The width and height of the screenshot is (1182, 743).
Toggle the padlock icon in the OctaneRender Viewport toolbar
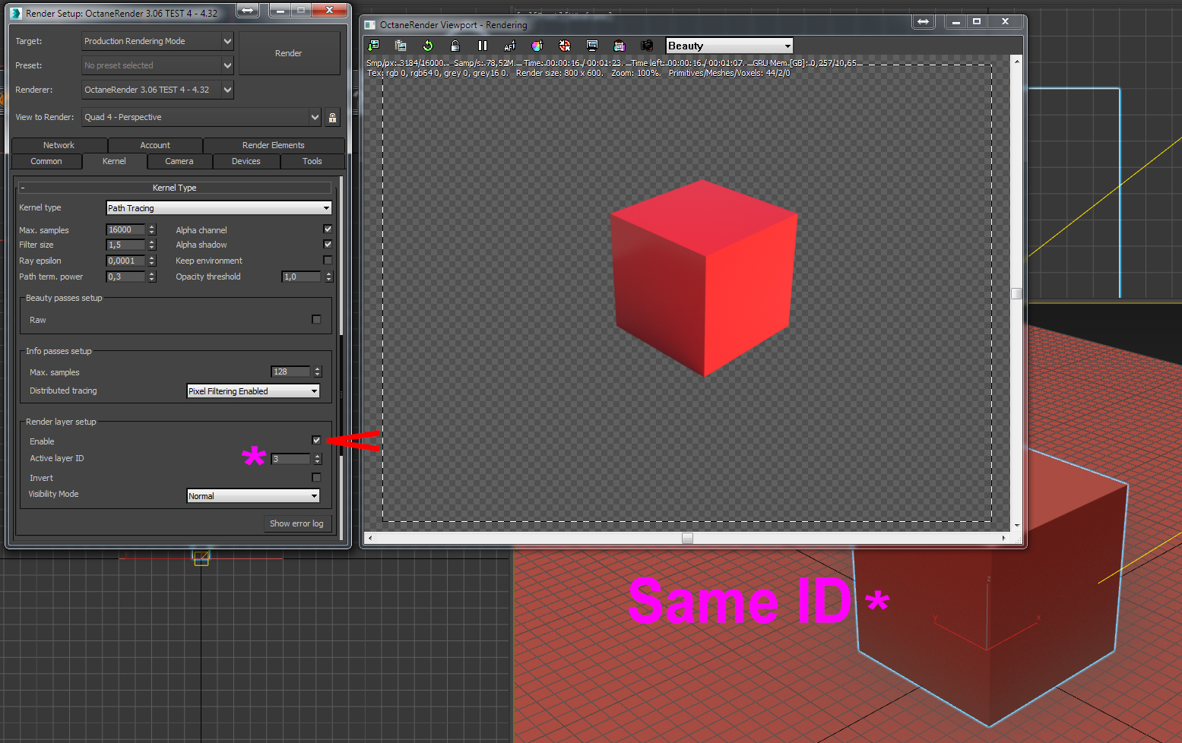coord(455,46)
